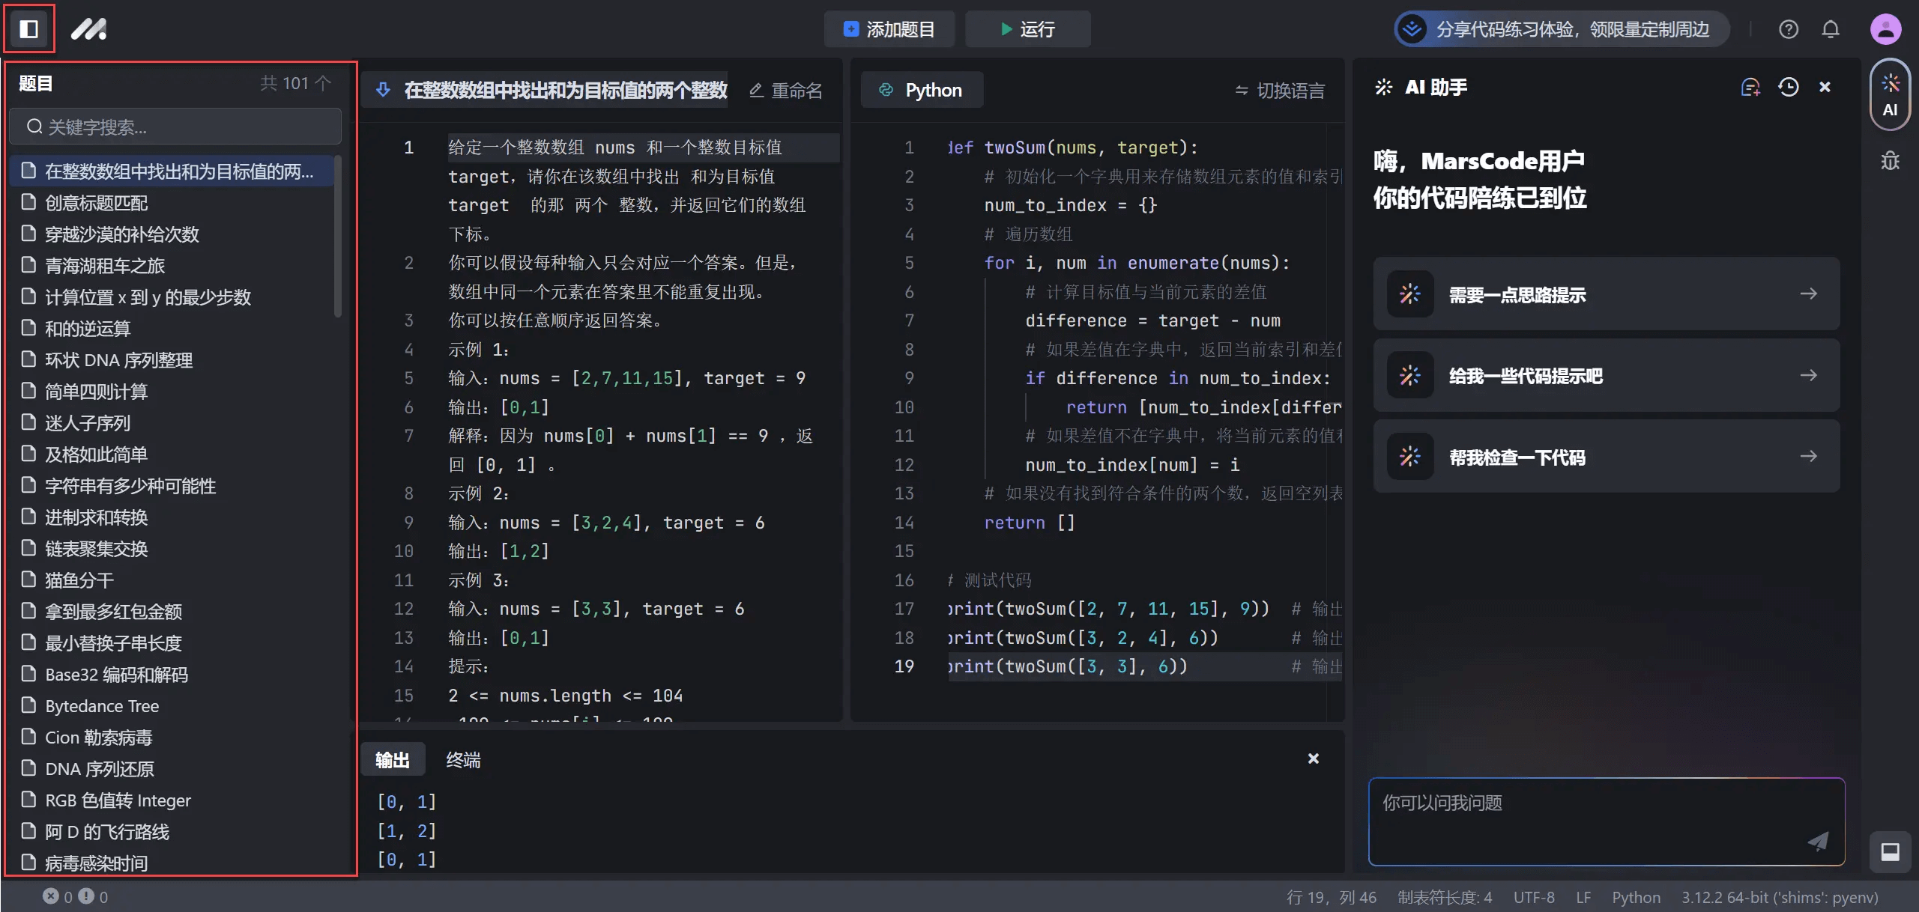The image size is (1919, 912).
Task: Click the 添加题目 button
Action: [x=889, y=29]
